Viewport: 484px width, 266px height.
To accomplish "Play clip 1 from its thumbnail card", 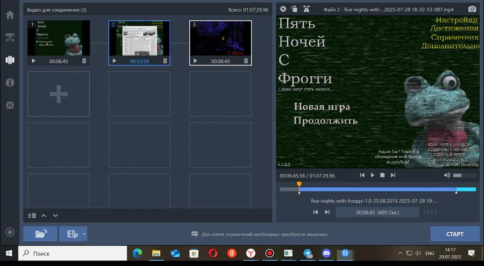I will click(x=34, y=61).
